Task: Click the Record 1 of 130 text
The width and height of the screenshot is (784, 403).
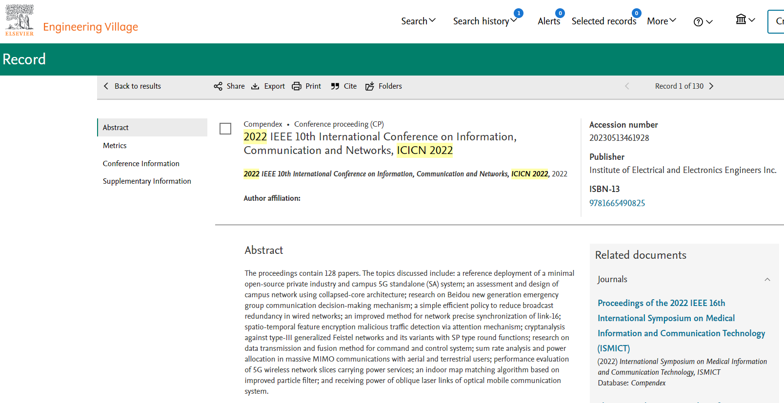Action: 679,86
